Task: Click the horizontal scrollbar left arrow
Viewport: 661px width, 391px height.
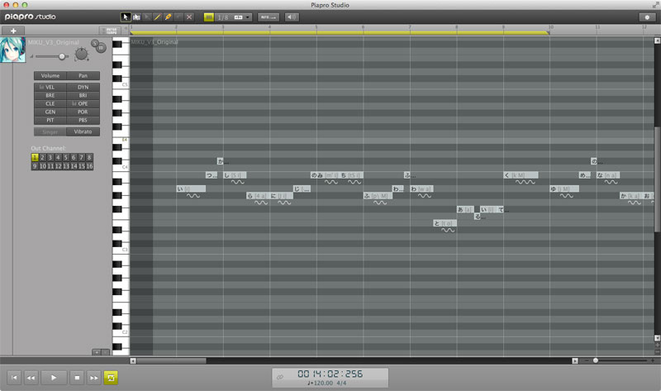Action: click(x=133, y=360)
